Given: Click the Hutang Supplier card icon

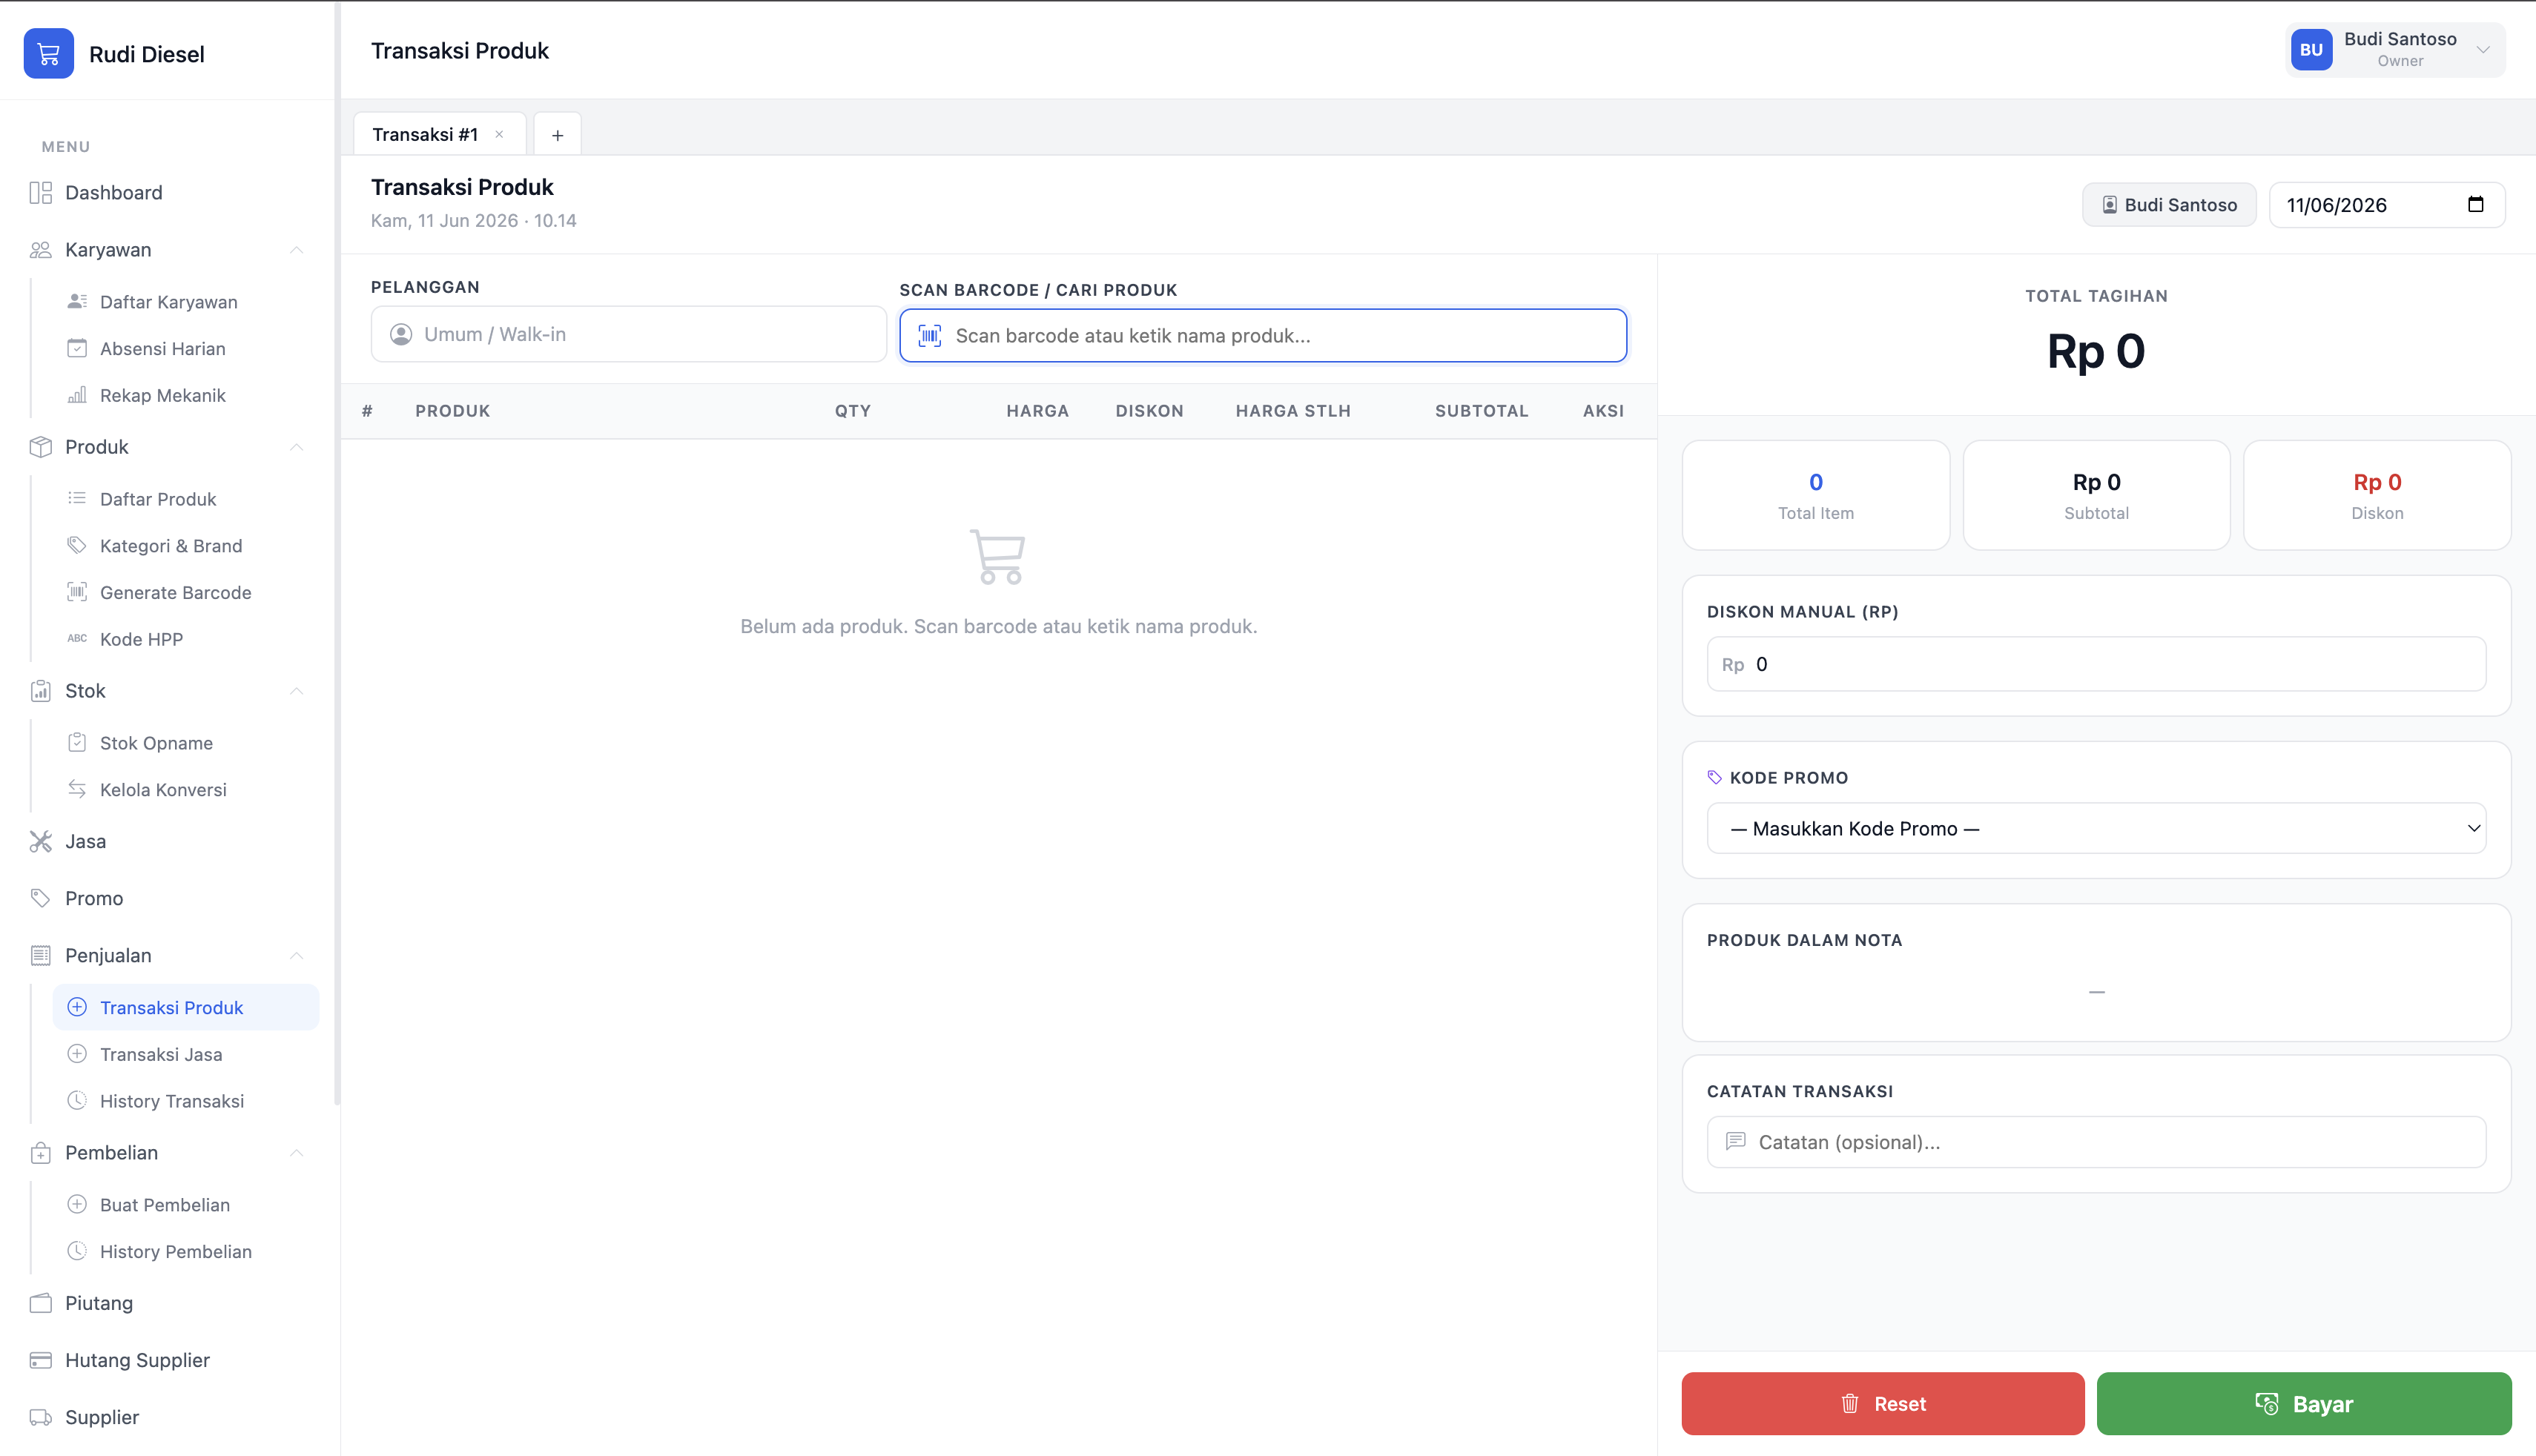Looking at the screenshot, I should coord(40,1361).
